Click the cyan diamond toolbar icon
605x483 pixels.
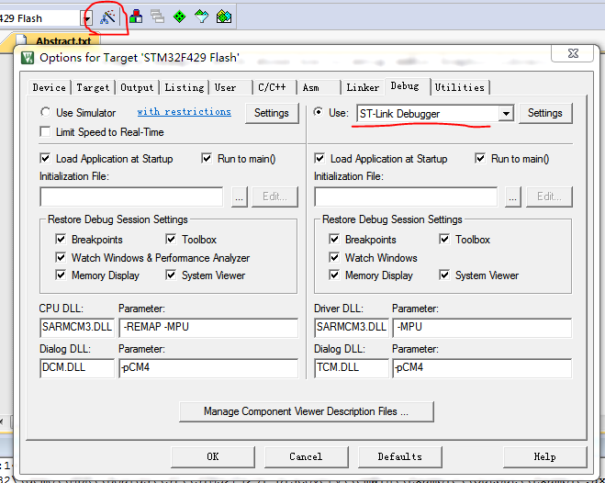[201, 17]
